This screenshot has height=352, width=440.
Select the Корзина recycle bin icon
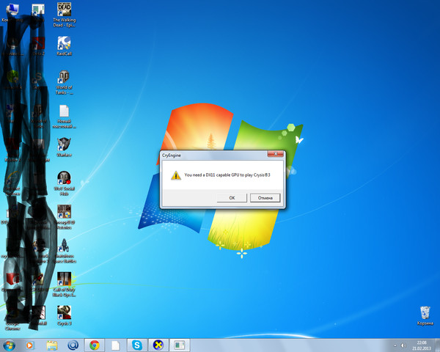tap(425, 316)
